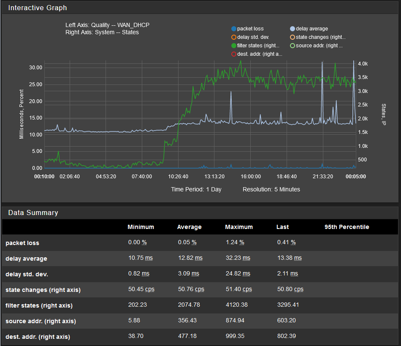The height and width of the screenshot is (346, 401).
Task: Click the state changes average 50.76 cps
Action: pyautogui.click(x=191, y=289)
